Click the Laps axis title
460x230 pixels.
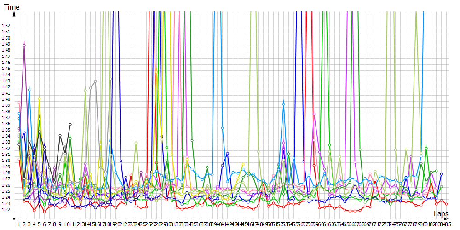point(441,214)
